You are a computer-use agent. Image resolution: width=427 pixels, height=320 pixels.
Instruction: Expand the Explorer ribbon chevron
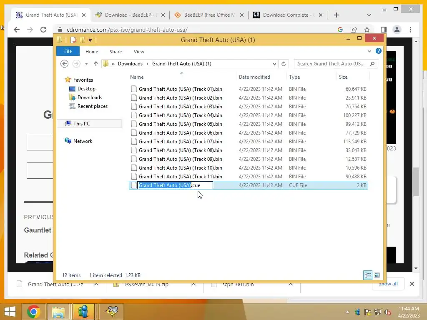369,51
